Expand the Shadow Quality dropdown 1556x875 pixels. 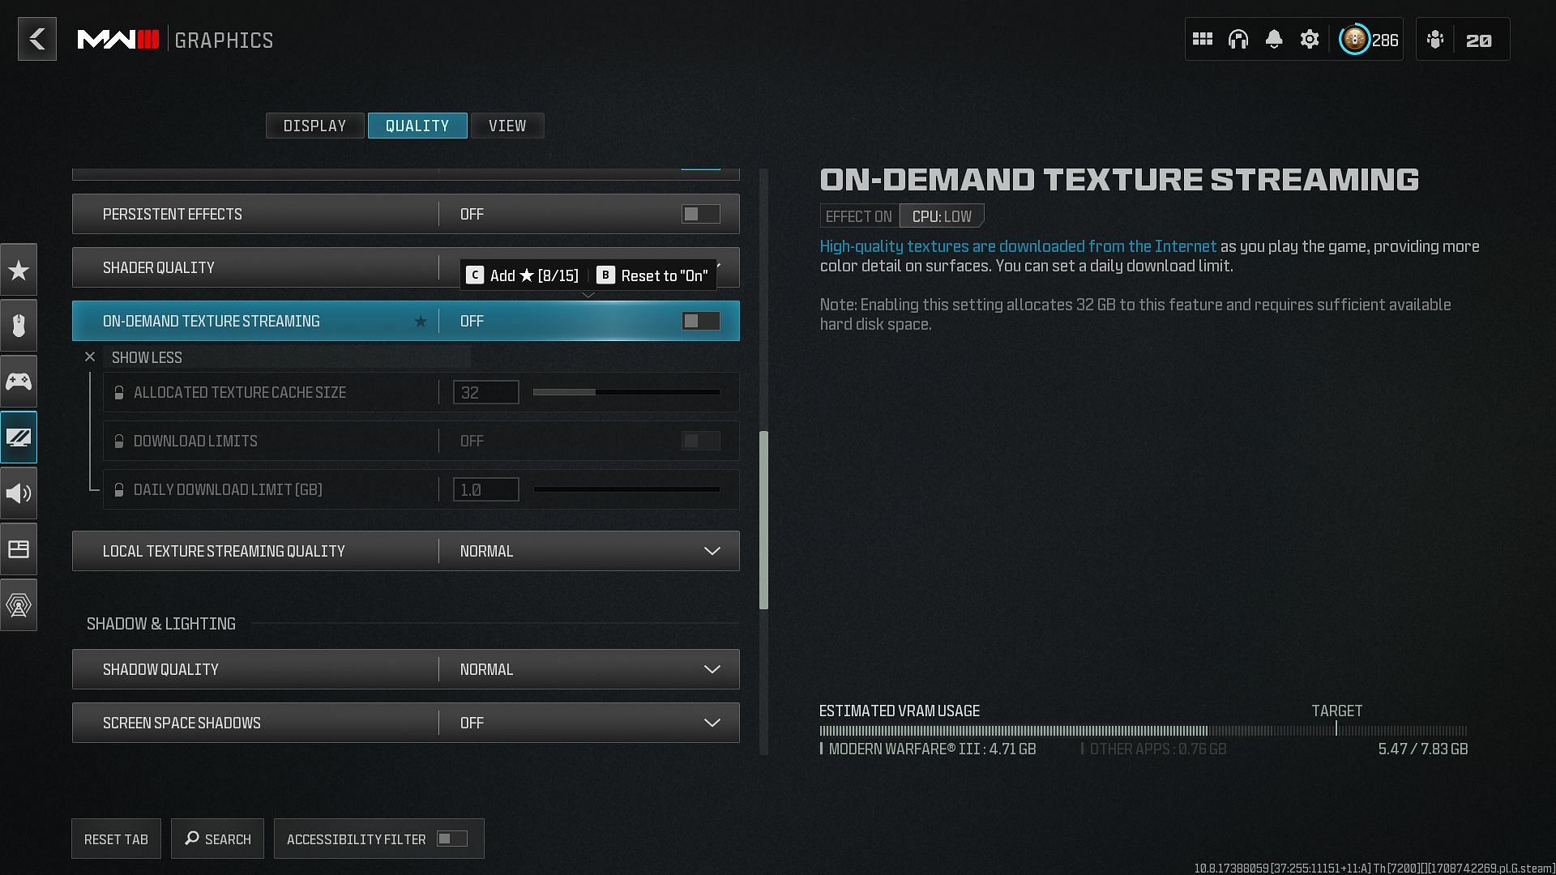711,668
